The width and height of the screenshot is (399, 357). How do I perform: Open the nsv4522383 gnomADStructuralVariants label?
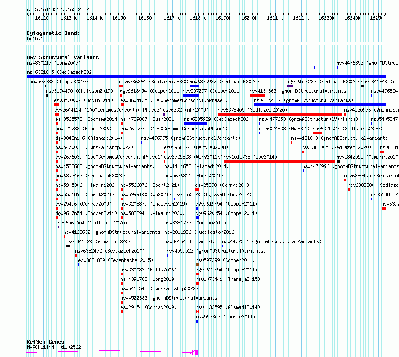coord(170,298)
